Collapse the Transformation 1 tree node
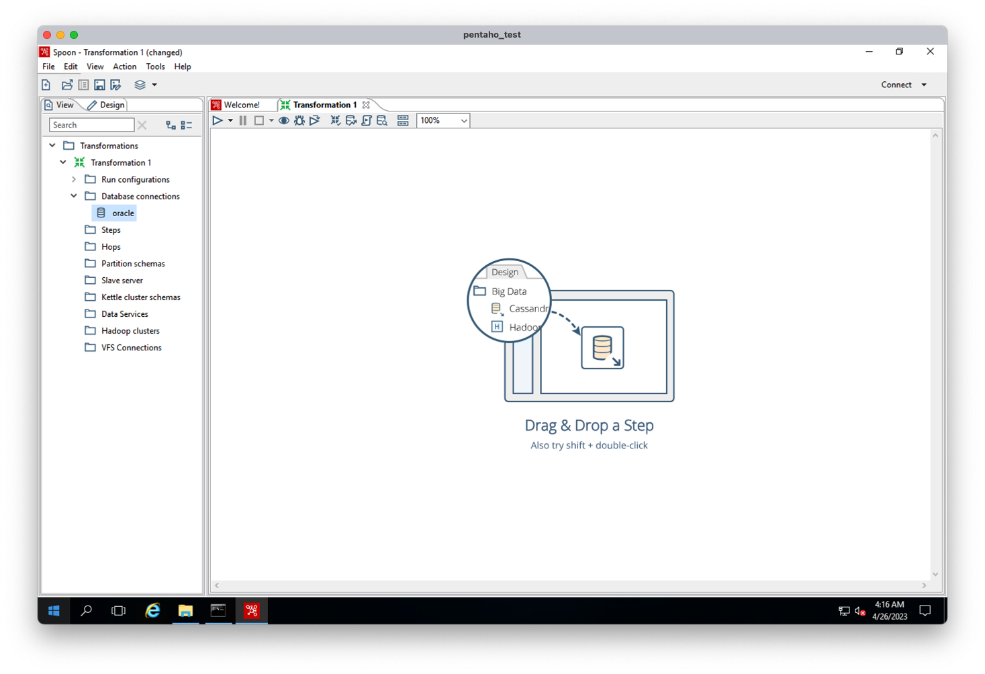 point(63,162)
